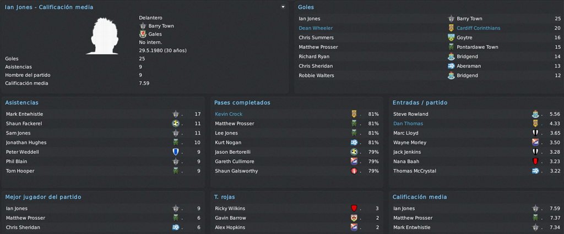
Task: Select Mark Entwhistle row in Asistencias
Action: pyautogui.click(x=103, y=114)
